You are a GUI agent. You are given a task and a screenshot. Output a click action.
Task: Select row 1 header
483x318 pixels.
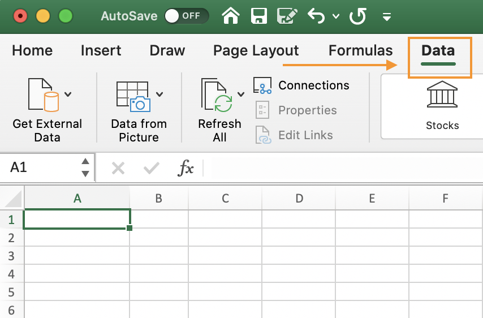coord(12,220)
